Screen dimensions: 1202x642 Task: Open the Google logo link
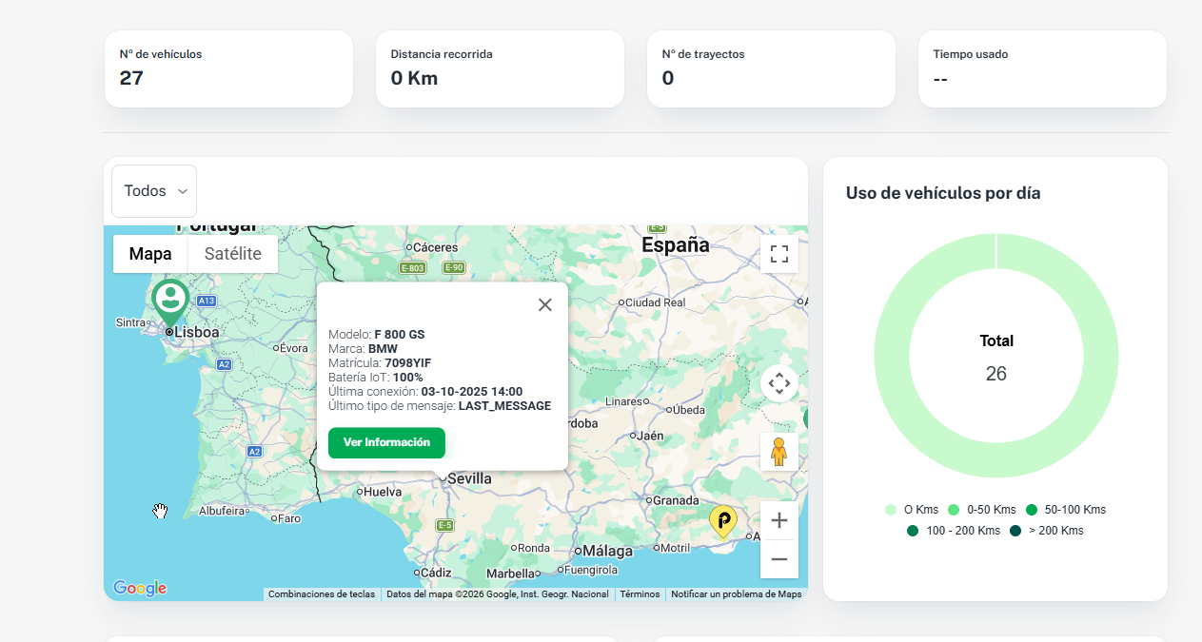tap(140, 589)
